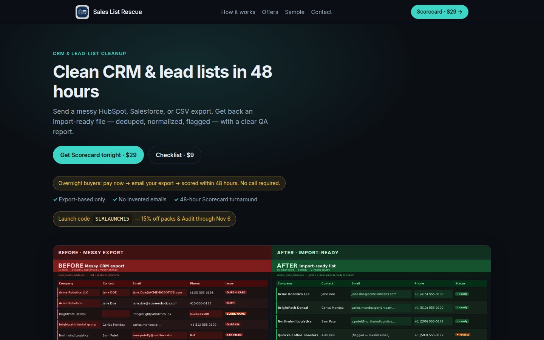This screenshot has height=340, width=544.
Task: Select the Checklist · $9 button
Action: click(x=175, y=155)
